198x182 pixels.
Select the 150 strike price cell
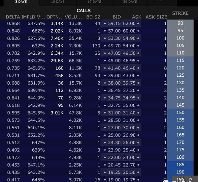(x=180, y=113)
